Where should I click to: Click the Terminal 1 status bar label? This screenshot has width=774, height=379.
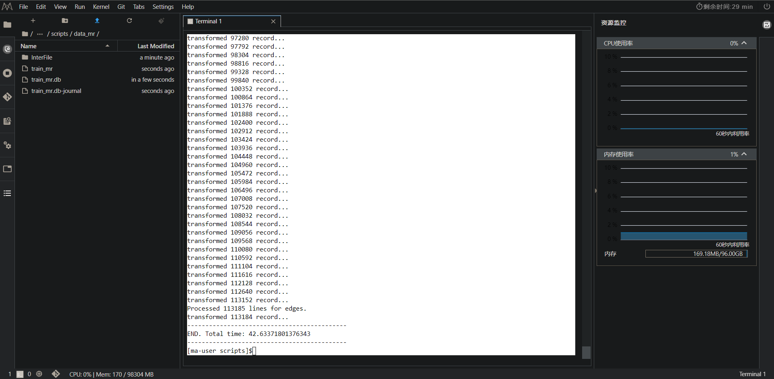pyautogui.click(x=752, y=374)
